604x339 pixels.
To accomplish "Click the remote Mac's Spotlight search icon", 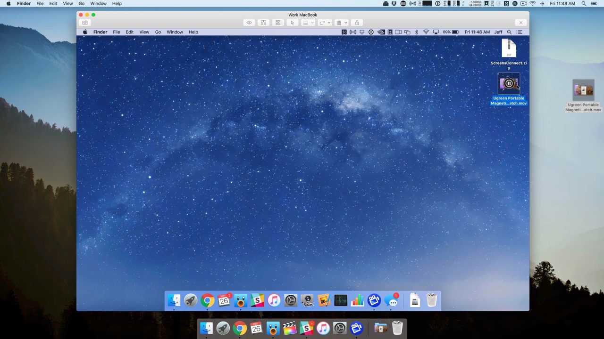I will click(x=509, y=32).
